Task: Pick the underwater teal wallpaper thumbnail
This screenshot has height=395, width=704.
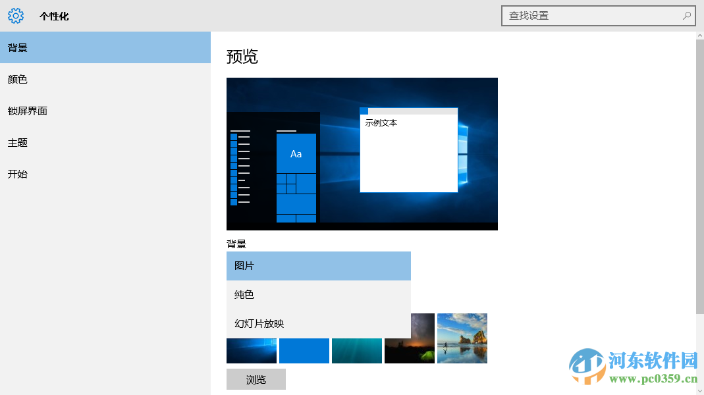Action: [x=356, y=351]
